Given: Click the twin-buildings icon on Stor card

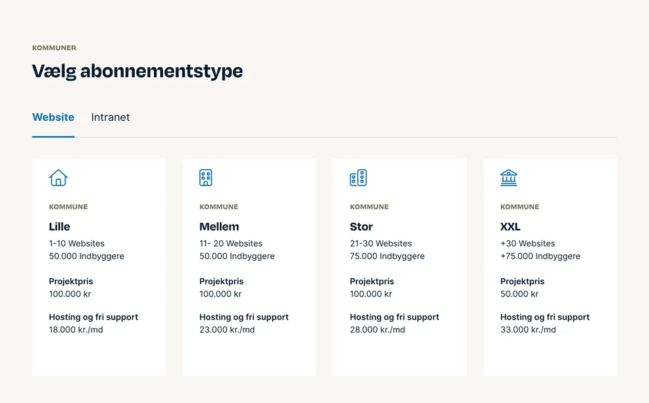Looking at the screenshot, I should 359,178.
